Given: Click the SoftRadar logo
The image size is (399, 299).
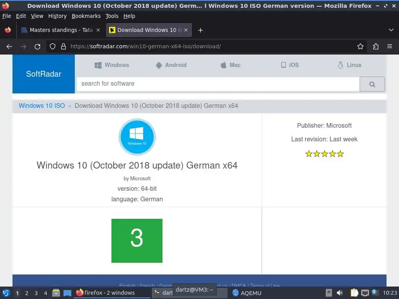Looking at the screenshot, I should point(44,74).
